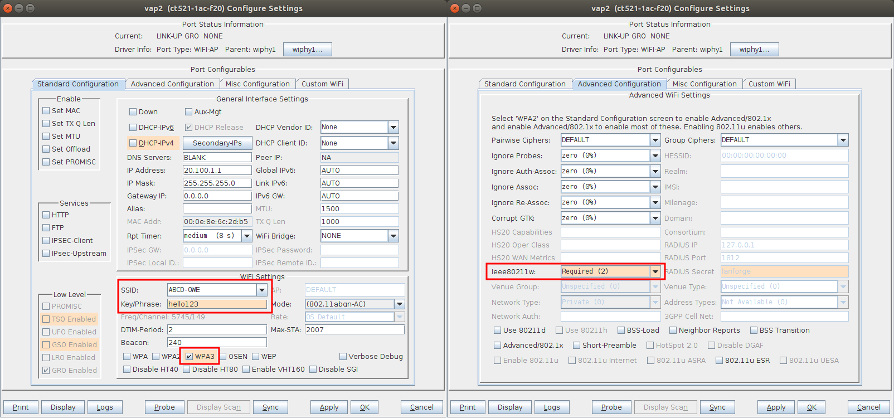Open Ignore Probes dropdown
Screen dimensions: 894x418
click(x=655, y=155)
